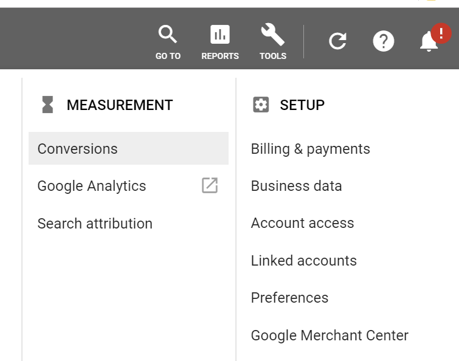Open the Reports bar chart icon
Image resolution: width=459 pixels, height=361 pixels.
click(x=220, y=35)
